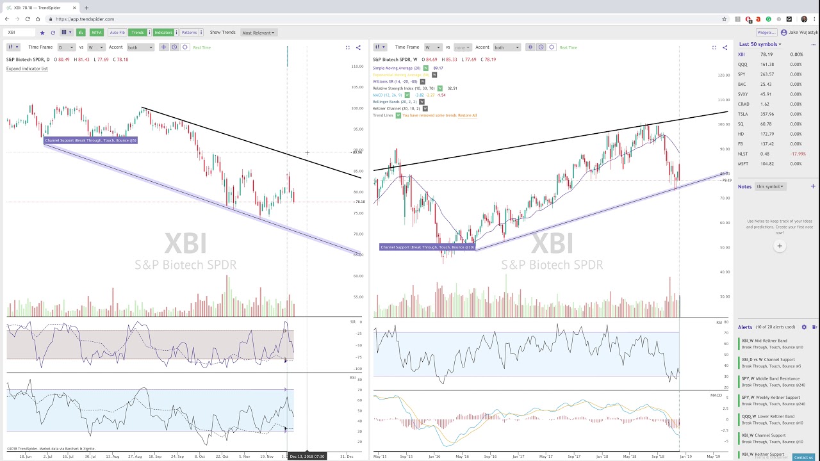Open Trends options three-dot menu

[x=149, y=32]
